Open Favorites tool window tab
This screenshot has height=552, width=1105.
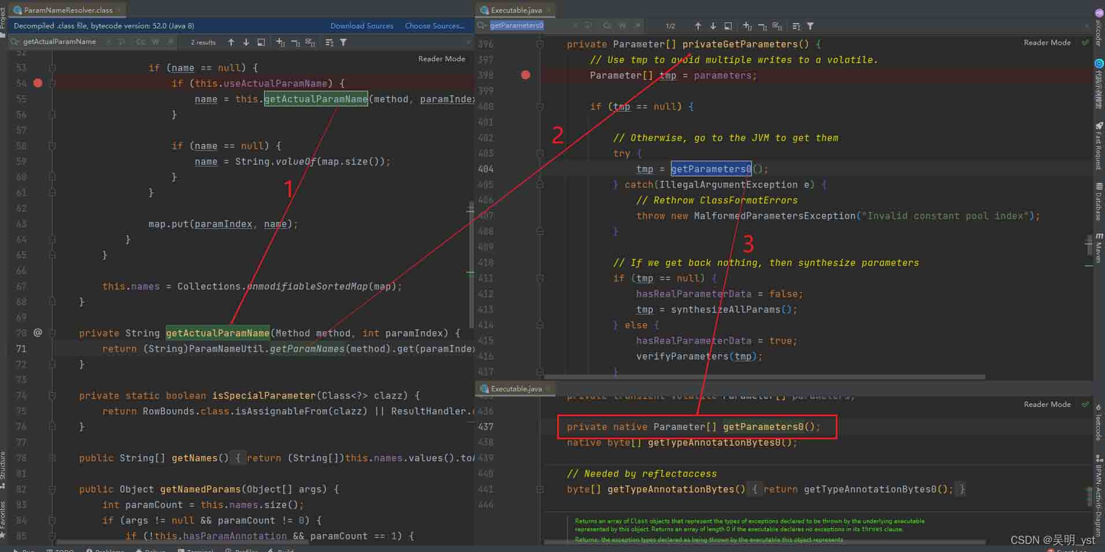point(3,520)
